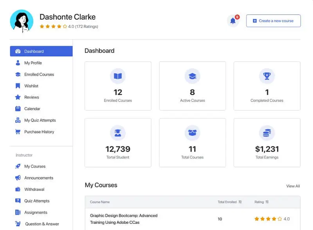
Task: Click the Purchase History cart icon
Action: coord(18,132)
